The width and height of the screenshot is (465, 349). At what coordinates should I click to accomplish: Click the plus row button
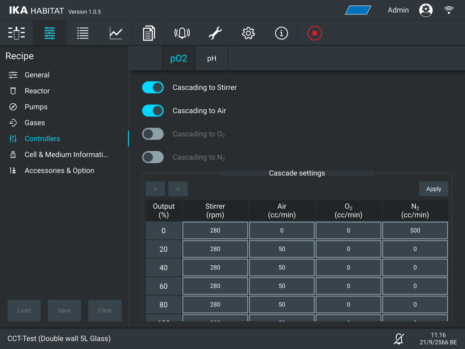click(178, 189)
